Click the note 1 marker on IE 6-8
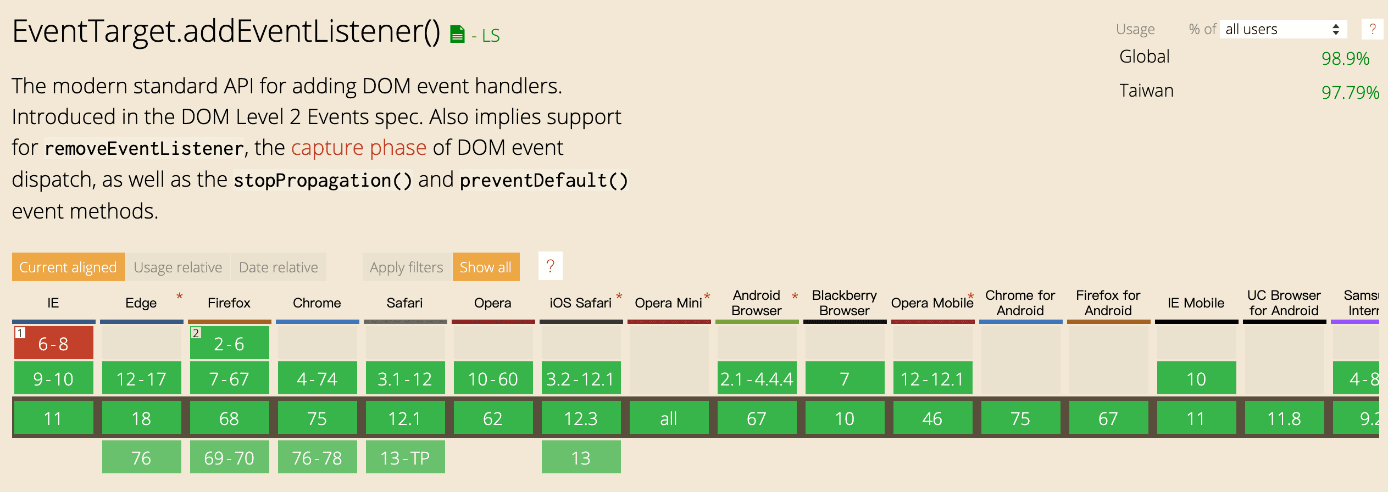This screenshot has width=1388, height=492. 20,333
